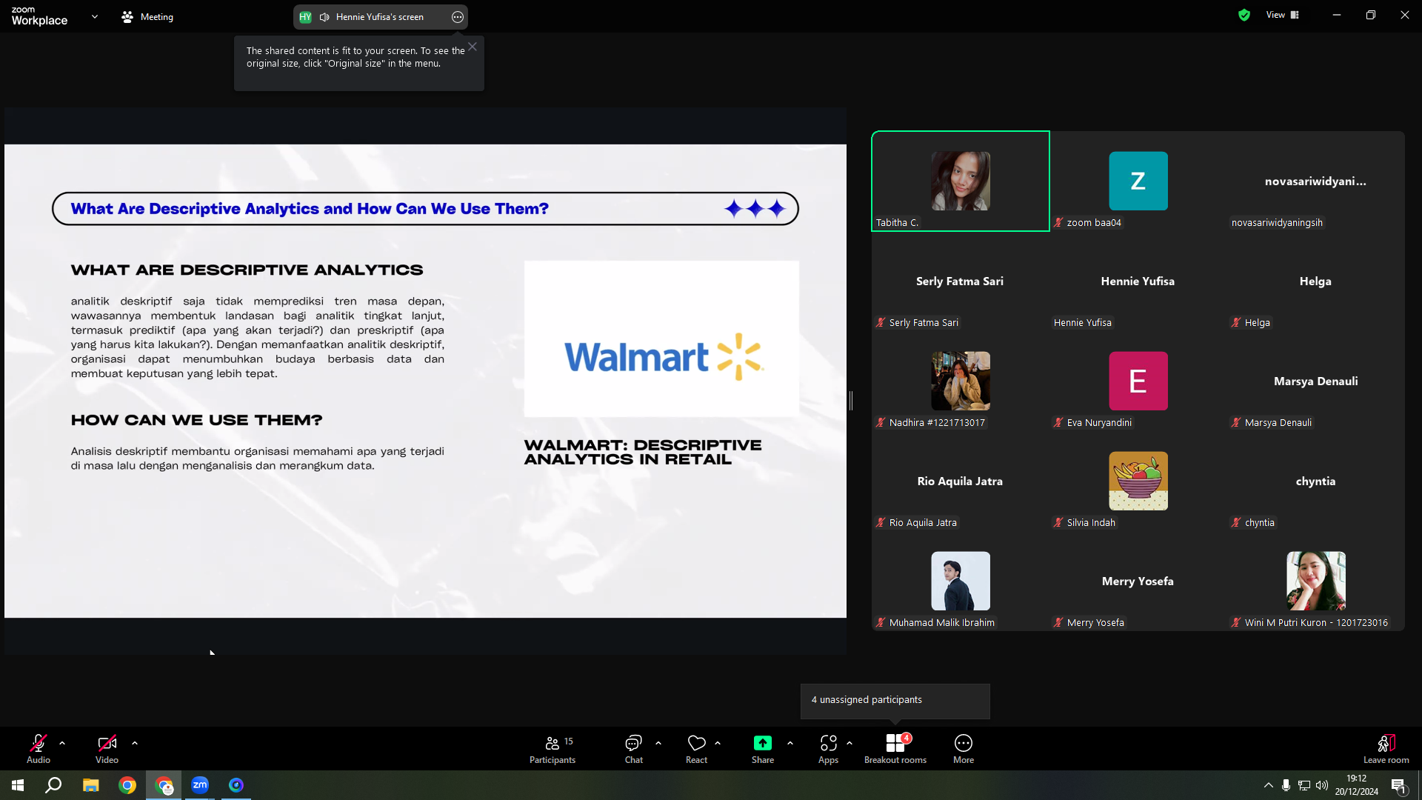Open network settings in system tray

tap(1304, 785)
